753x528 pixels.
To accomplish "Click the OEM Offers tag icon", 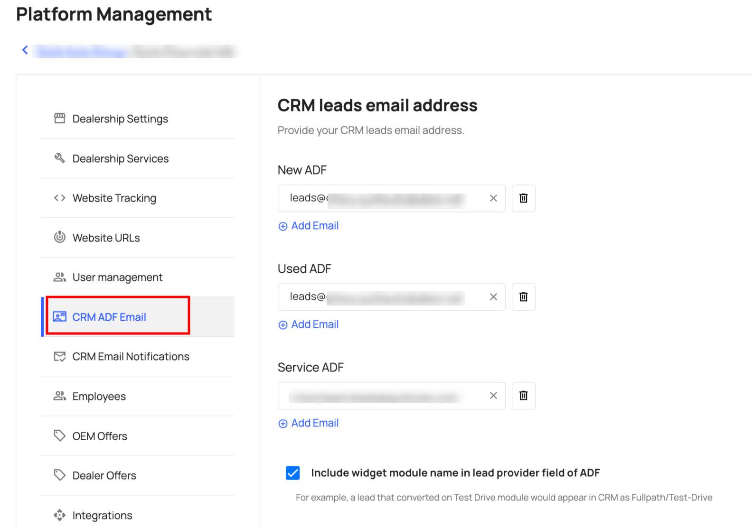I will coord(59,435).
